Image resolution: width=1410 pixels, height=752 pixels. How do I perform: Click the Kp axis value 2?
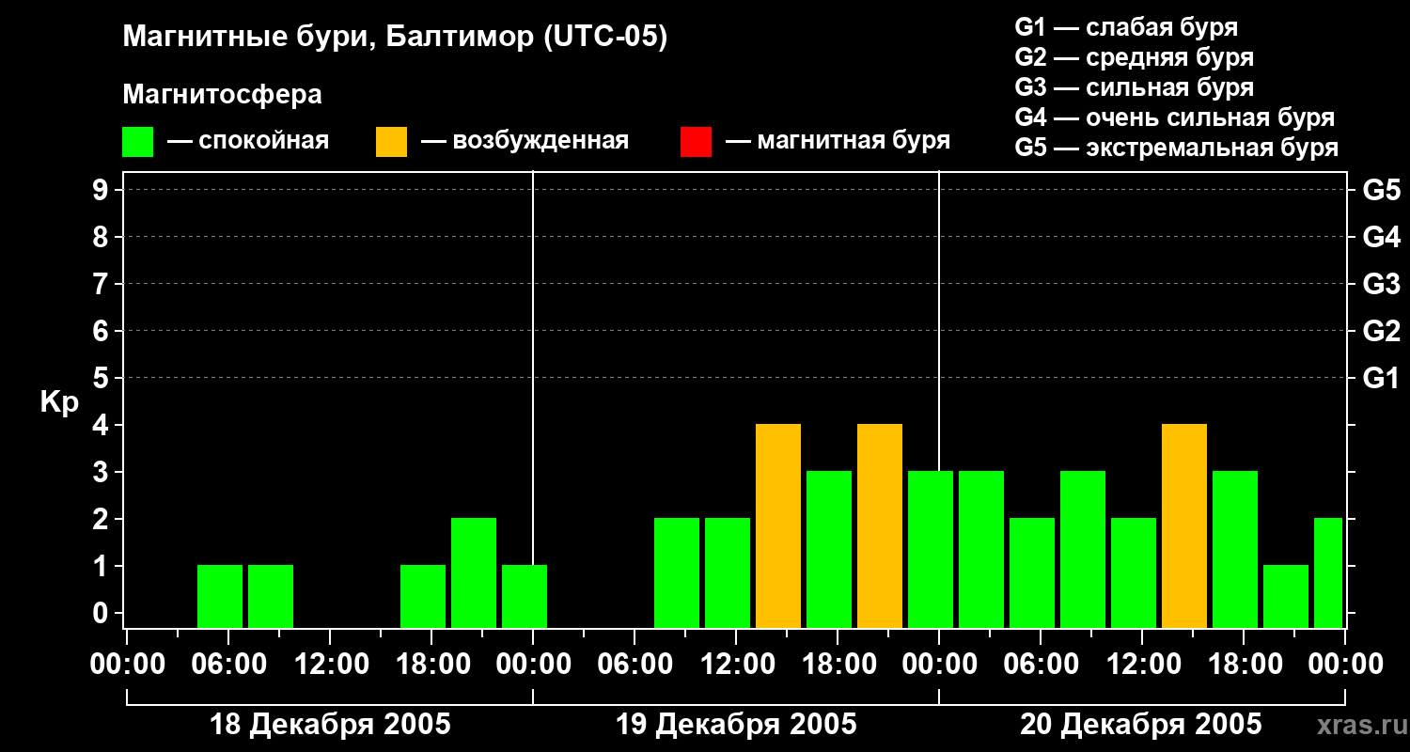[102, 519]
